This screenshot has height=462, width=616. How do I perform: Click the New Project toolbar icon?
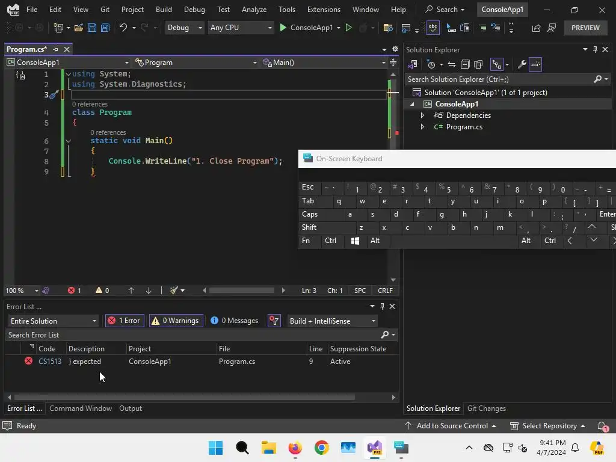[x=58, y=28]
